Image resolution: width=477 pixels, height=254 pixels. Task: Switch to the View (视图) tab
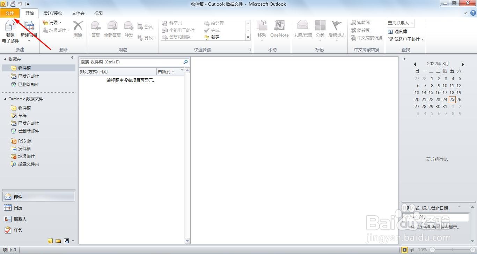tap(98, 13)
